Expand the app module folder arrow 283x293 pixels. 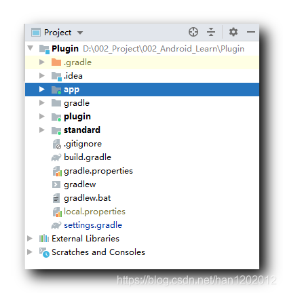(42, 90)
